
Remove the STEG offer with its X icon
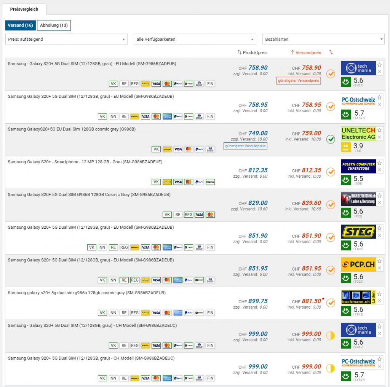[x=379, y=236]
